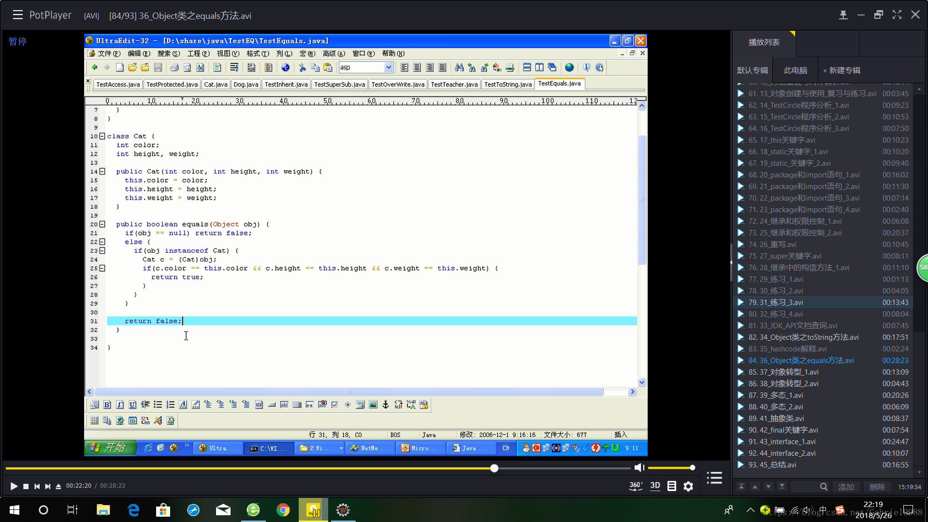
Task: Skip to previous track in PotPlayer
Action: [37, 486]
